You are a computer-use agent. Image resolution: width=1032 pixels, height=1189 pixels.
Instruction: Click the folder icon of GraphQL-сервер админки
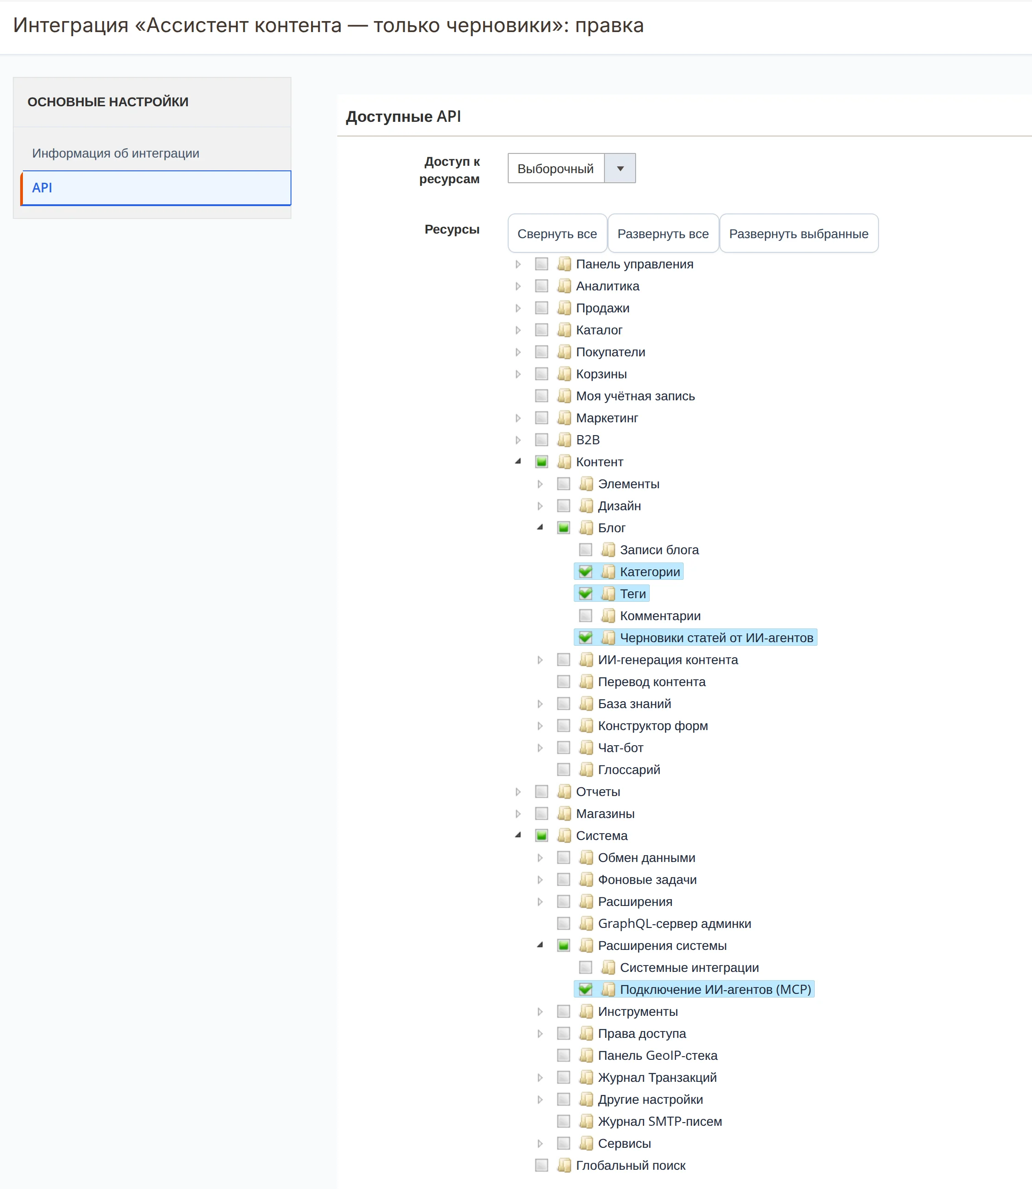(x=586, y=924)
